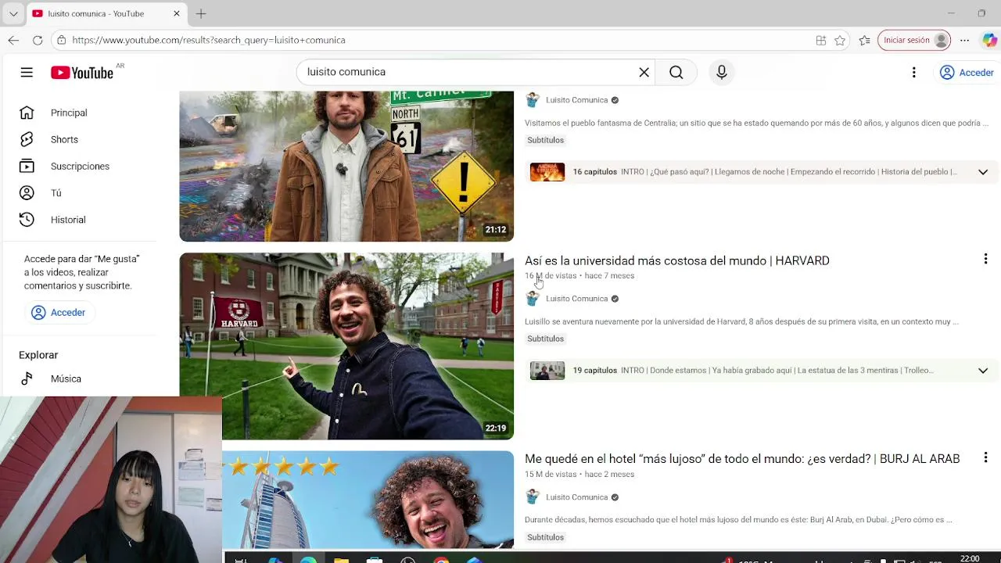Open the browser settings ellipsis menu
Image resolution: width=1001 pixels, height=563 pixels.
(x=965, y=40)
